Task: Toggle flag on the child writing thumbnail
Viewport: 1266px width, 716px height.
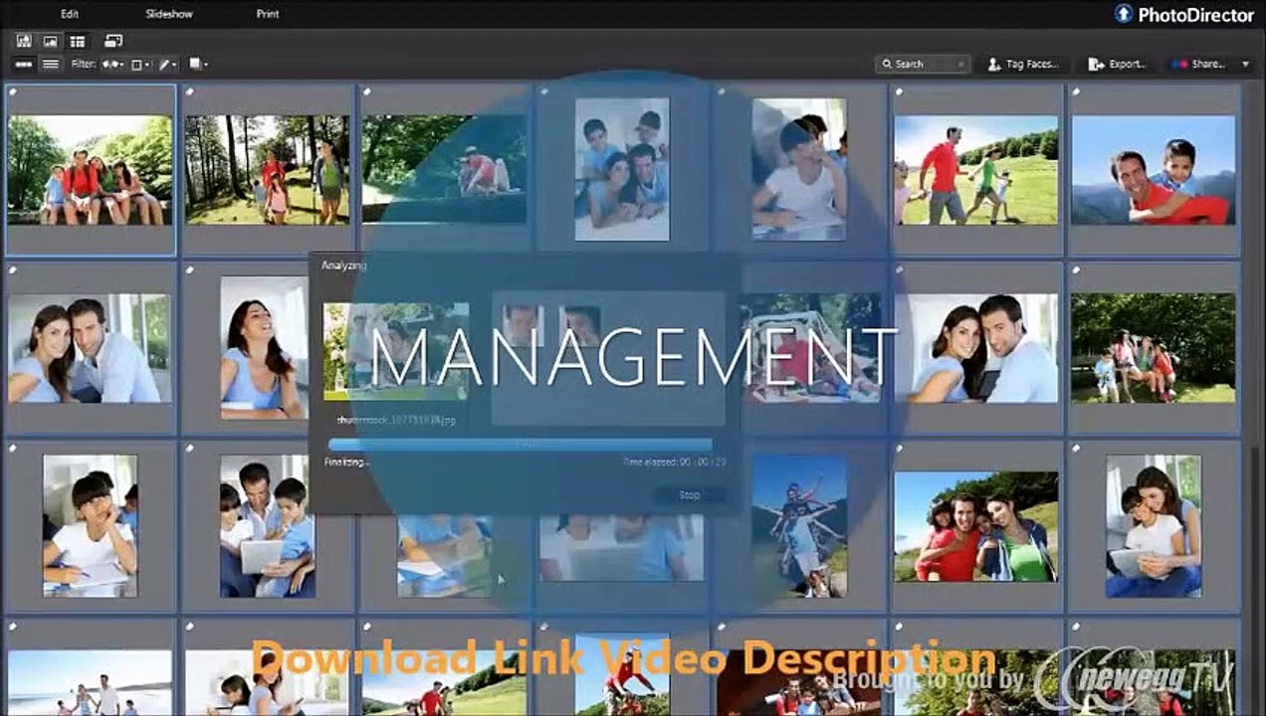Action: (13, 448)
